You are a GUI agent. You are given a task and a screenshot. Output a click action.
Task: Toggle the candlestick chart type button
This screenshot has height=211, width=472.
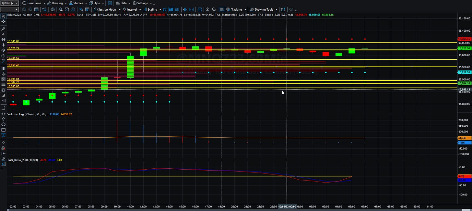(x=171, y=10)
